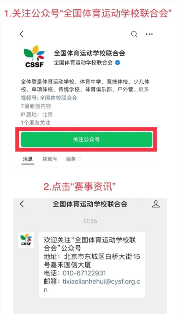Click the green 关注公众号 button
Screen dimensions: 180x314
click(x=86, y=139)
